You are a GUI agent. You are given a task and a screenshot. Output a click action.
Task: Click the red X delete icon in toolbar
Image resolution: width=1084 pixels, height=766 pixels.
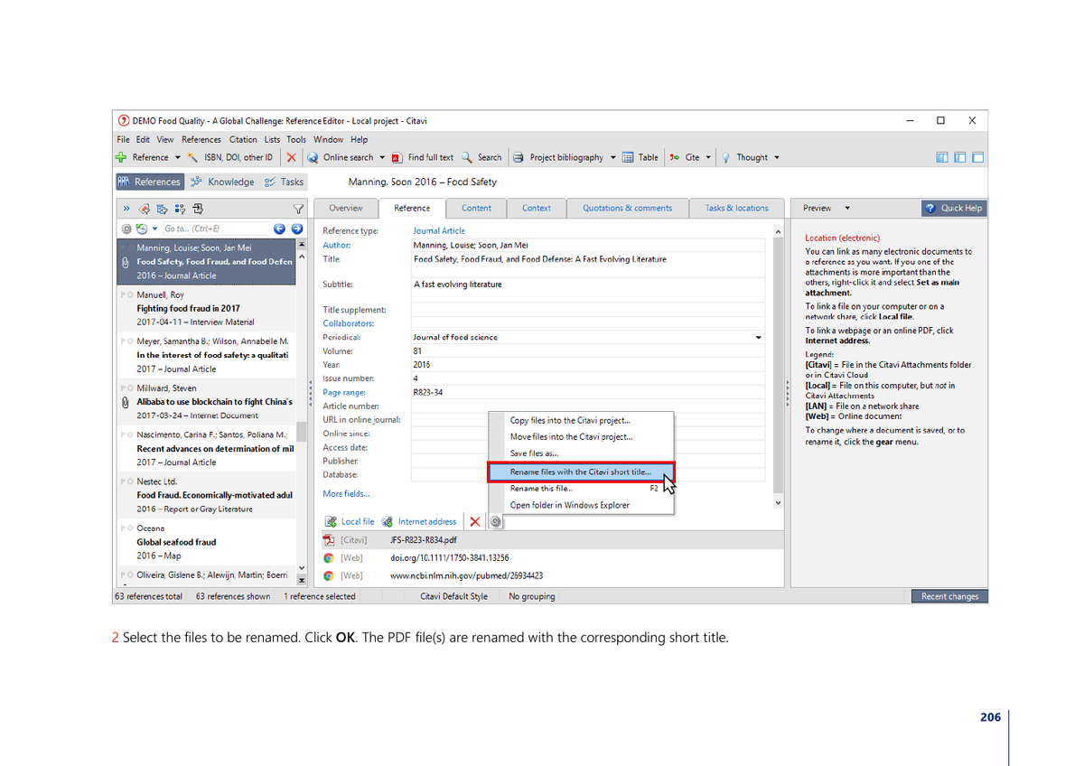tap(291, 157)
